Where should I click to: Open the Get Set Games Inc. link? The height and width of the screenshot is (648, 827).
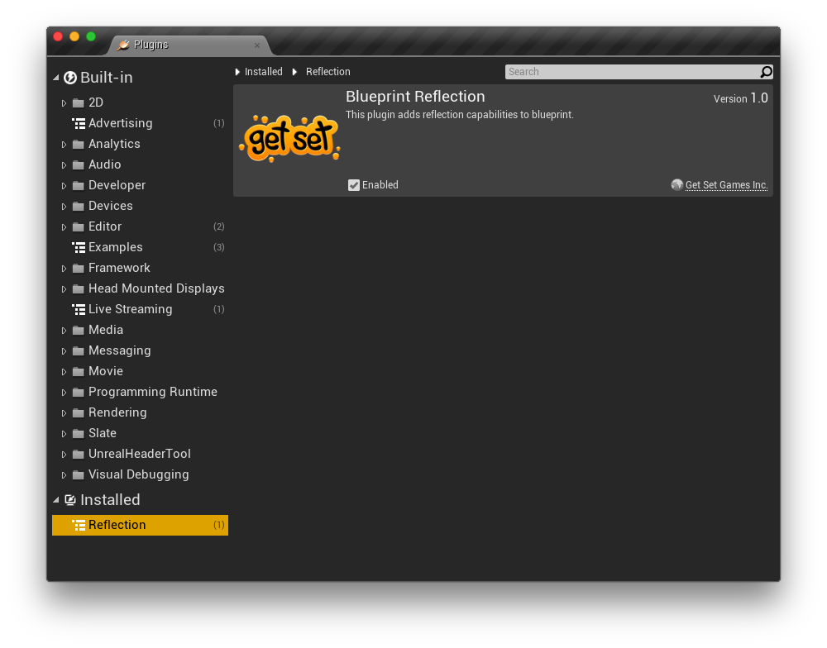coord(726,185)
